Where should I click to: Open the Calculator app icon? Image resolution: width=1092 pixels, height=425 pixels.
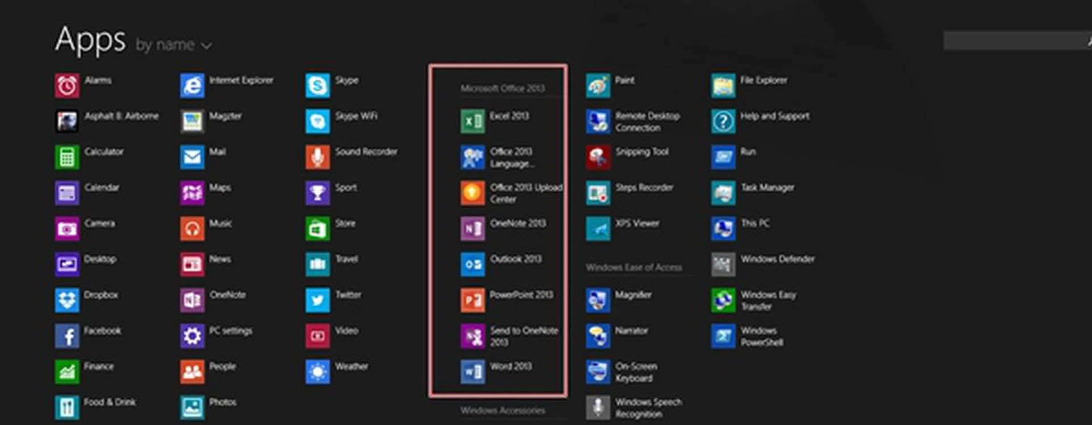67,158
